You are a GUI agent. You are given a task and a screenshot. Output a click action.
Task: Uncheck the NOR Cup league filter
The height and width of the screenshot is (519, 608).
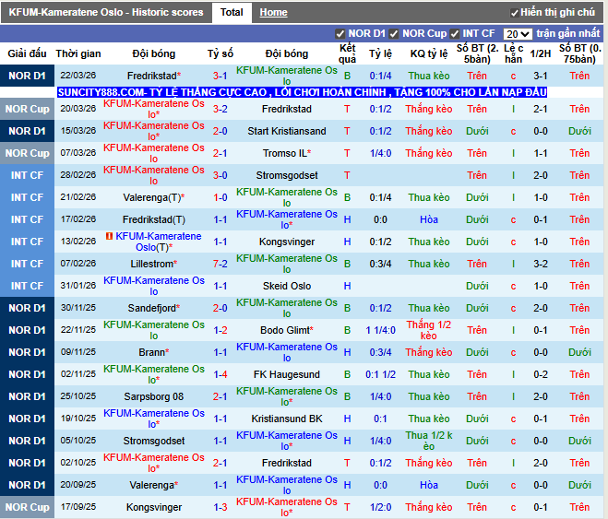pyautogui.click(x=393, y=33)
